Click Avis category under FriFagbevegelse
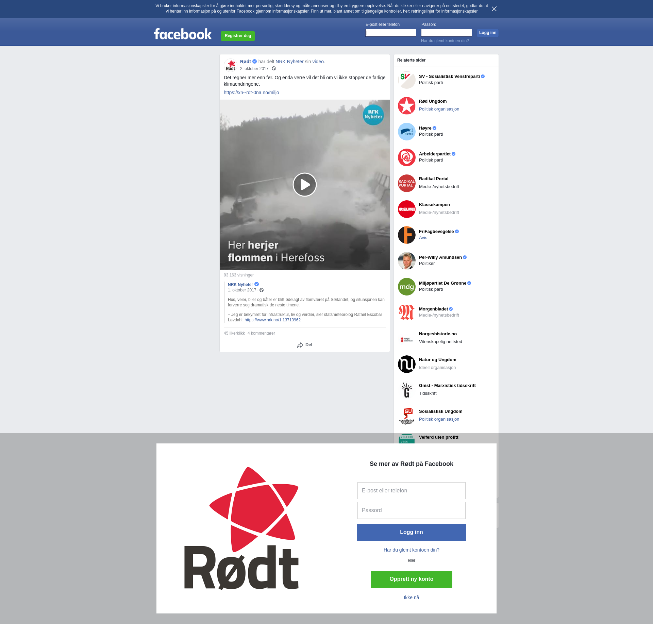 pos(423,238)
